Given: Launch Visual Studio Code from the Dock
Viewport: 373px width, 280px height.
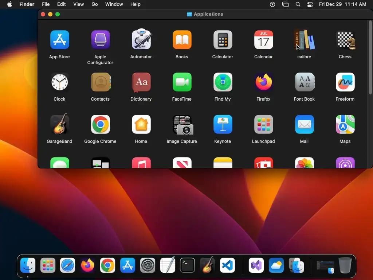Looking at the screenshot, I should click(x=227, y=265).
